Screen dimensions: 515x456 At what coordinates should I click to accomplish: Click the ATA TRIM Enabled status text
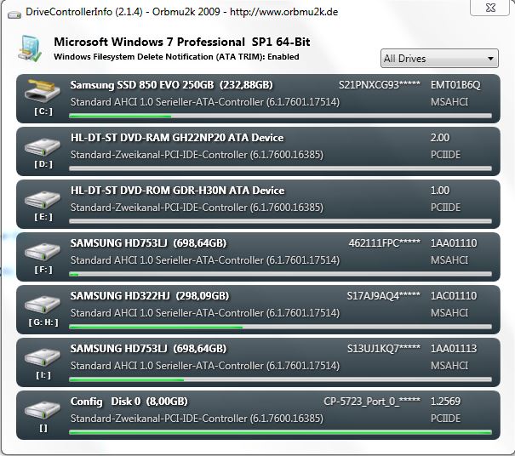[176, 57]
